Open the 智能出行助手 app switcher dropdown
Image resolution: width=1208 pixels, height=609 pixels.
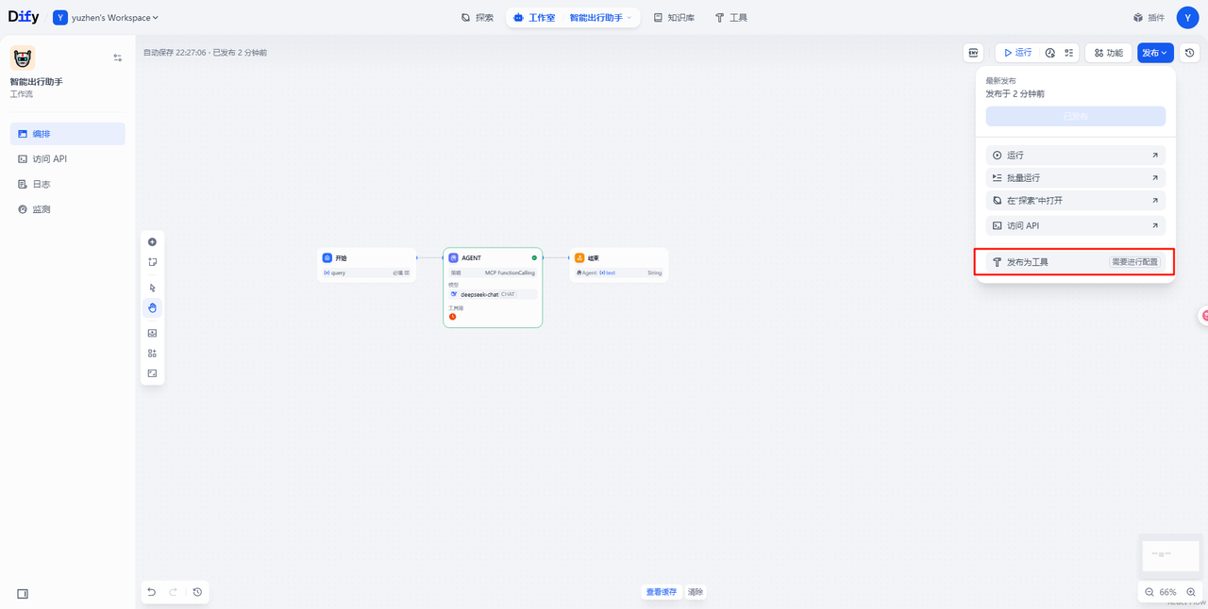click(600, 18)
